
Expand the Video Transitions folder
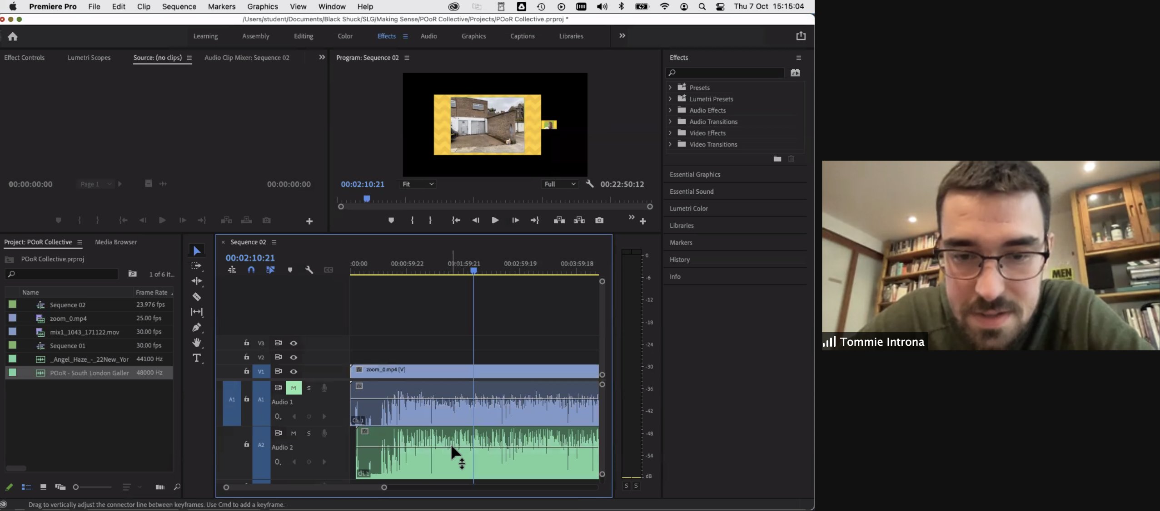coord(670,144)
